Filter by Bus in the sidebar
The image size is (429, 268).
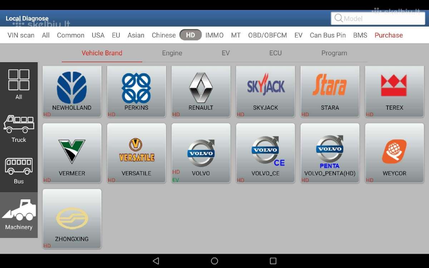(19, 171)
